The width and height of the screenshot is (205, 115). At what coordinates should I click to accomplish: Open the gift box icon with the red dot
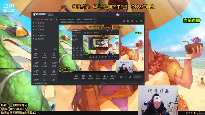[x=124, y=21]
